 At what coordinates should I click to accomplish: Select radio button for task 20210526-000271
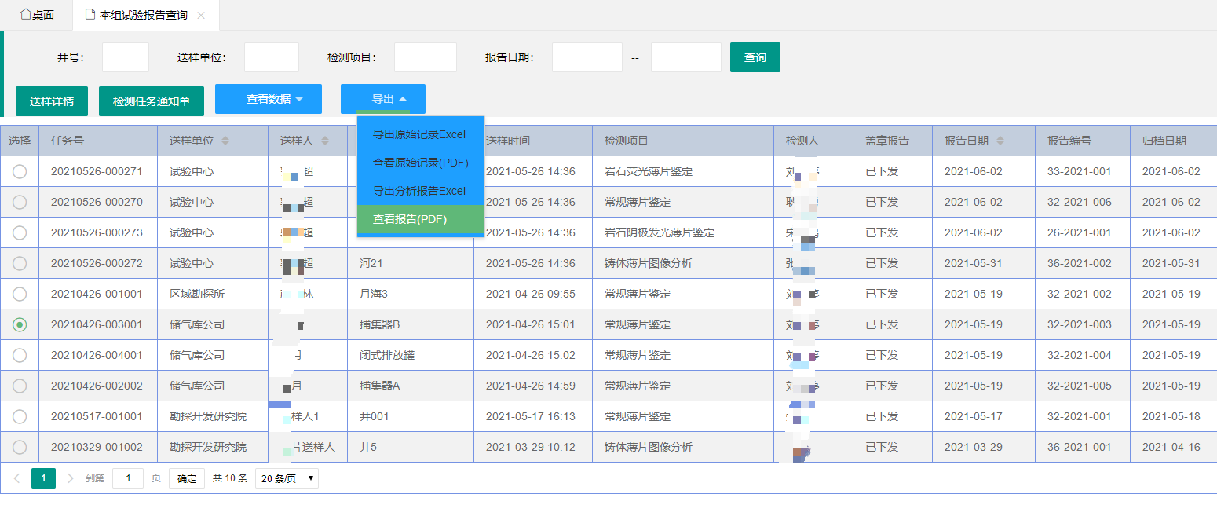tap(20, 171)
